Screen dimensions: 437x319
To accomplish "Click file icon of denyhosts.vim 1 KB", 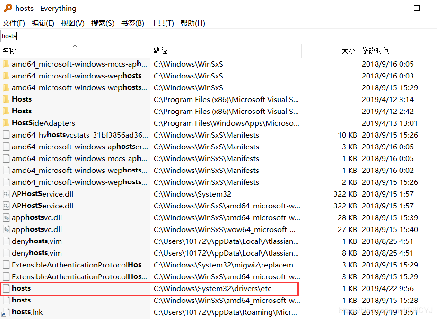I will point(6,241).
